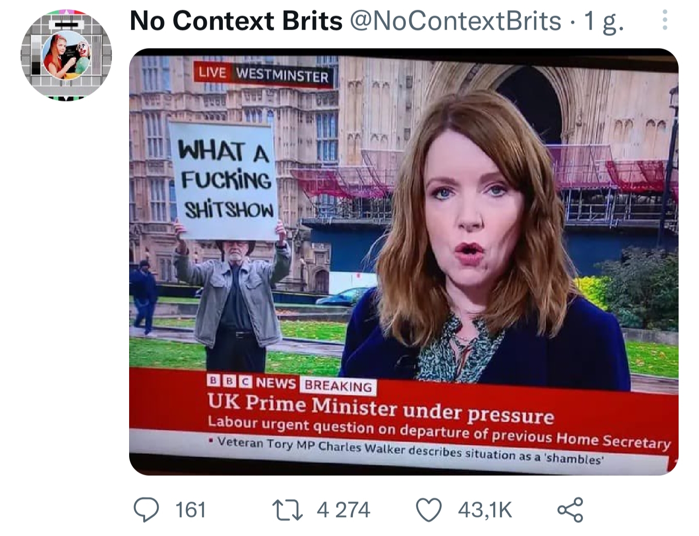
Task: Click the LIVE WESTMINSTER label in image
Action: point(263,74)
